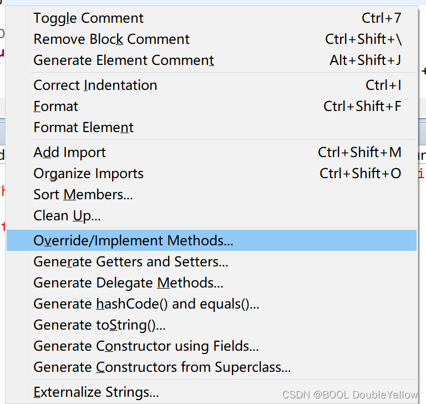Screen dimensions: 426x404
Task: Click Organize Imports
Action: click(x=89, y=174)
